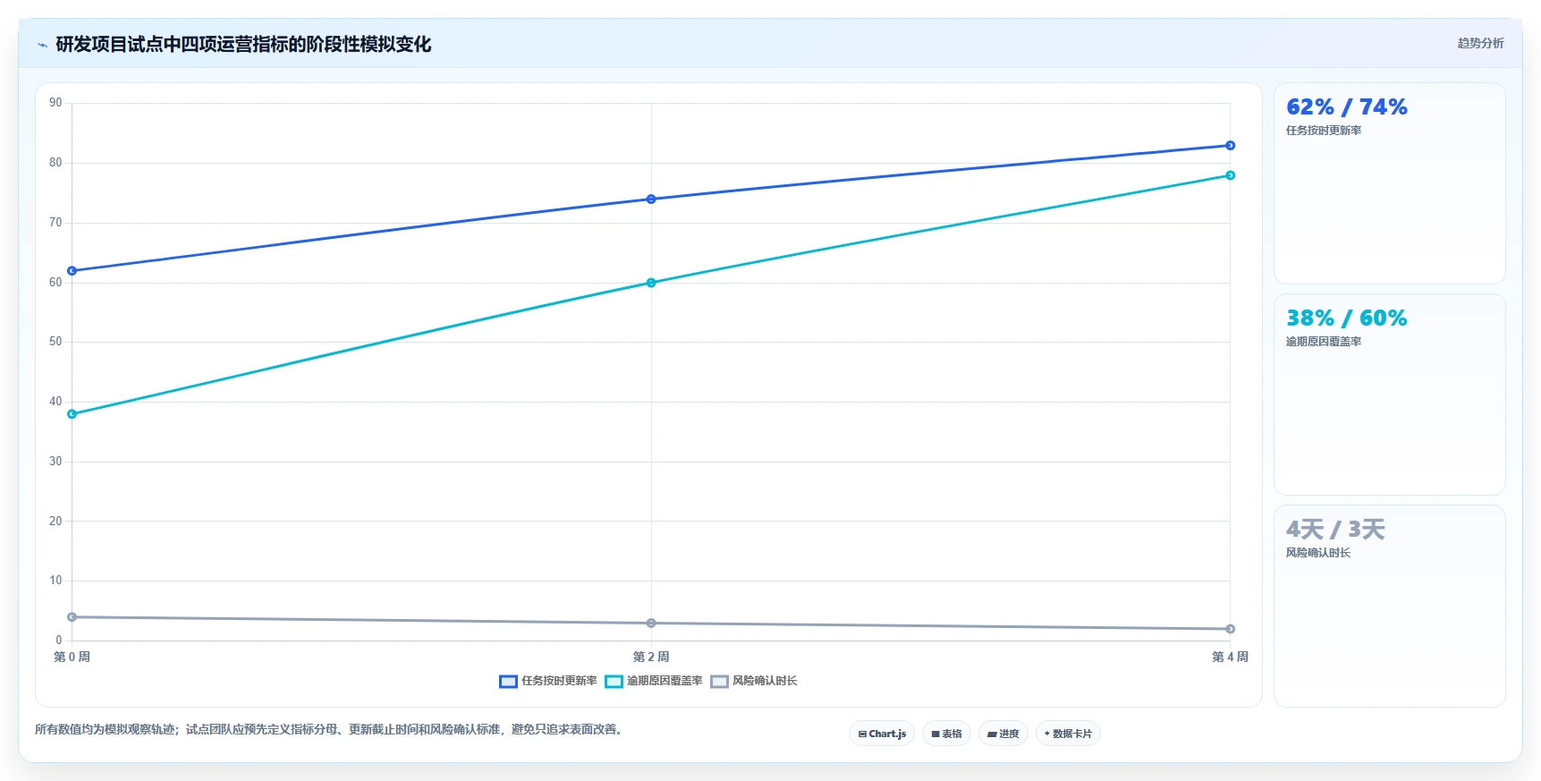
Task: Click the 第 4 周 x-axis label
Action: click(x=1230, y=657)
